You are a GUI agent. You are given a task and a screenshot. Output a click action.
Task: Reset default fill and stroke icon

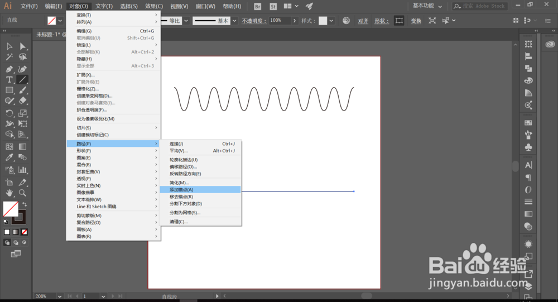click(x=6, y=222)
